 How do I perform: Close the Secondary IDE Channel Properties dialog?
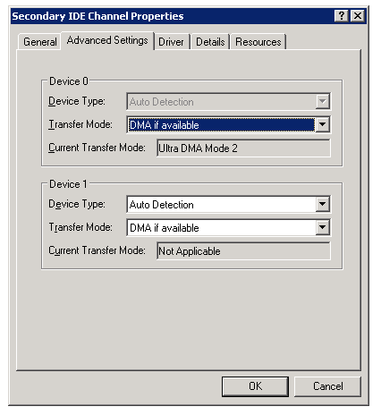[x=358, y=15]
